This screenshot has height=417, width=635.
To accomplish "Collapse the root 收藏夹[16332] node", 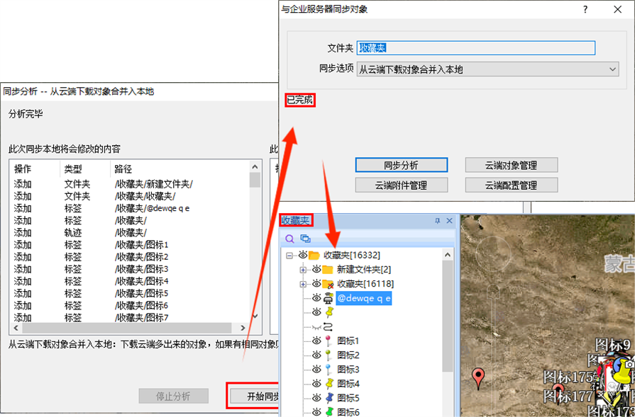I will click(289, 255).
